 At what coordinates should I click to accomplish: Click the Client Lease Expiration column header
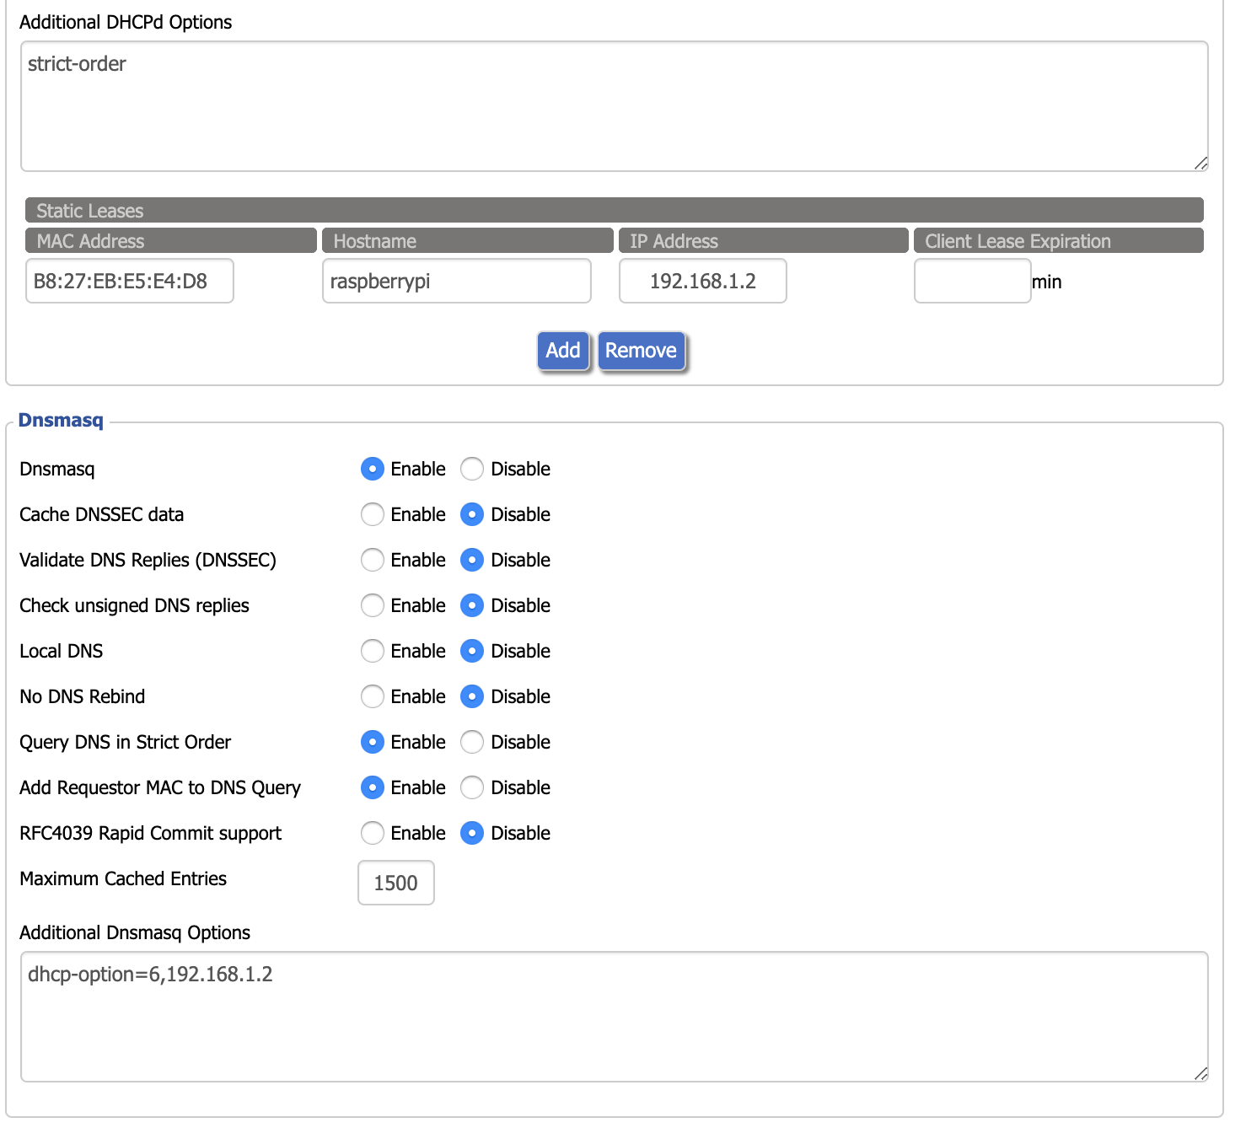coord(1059,240)
